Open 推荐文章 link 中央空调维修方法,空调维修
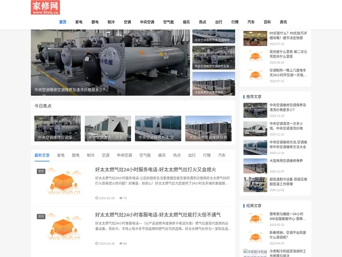The image size is (342, 257). 288,145
